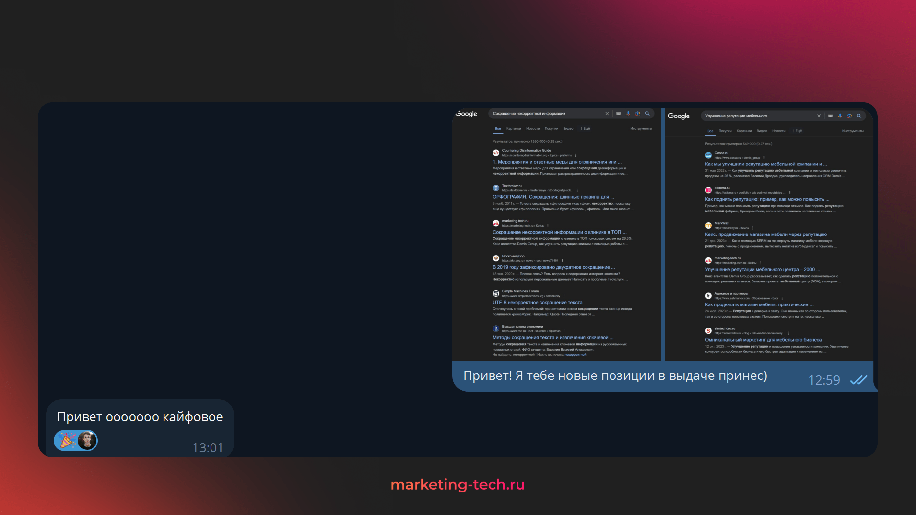Open three-dot menu beside Countering Disinformation Guide URL

(576, 155)
